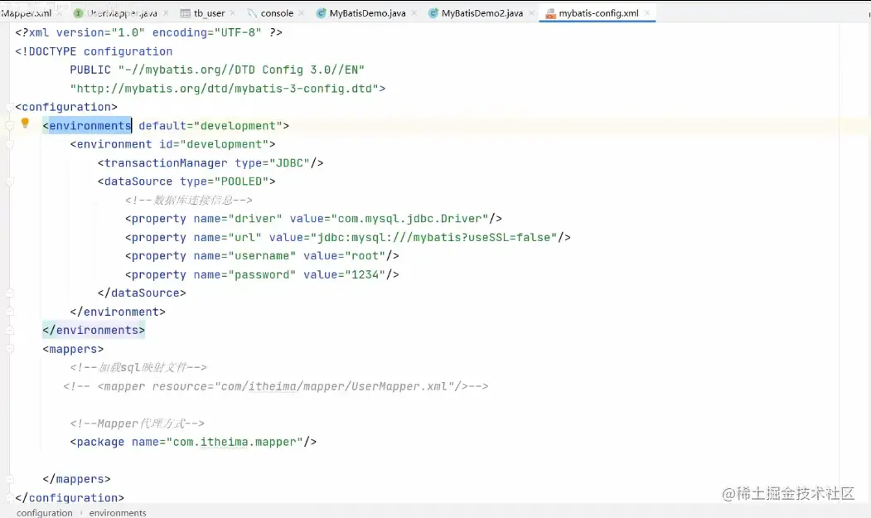Screen dimensions: 871x518
Task: Collapse the configuration tag fold marker
Action: [x=9, y=107]
